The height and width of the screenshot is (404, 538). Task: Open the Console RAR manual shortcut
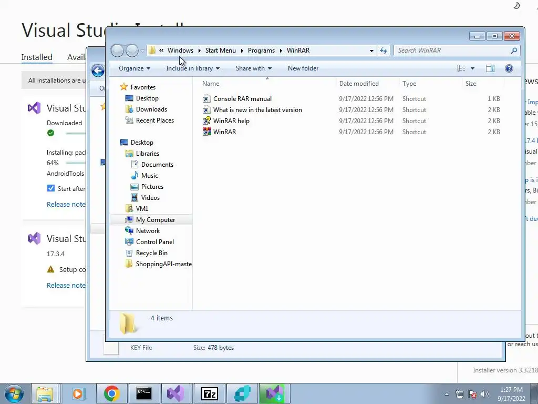tap(242, 99)
